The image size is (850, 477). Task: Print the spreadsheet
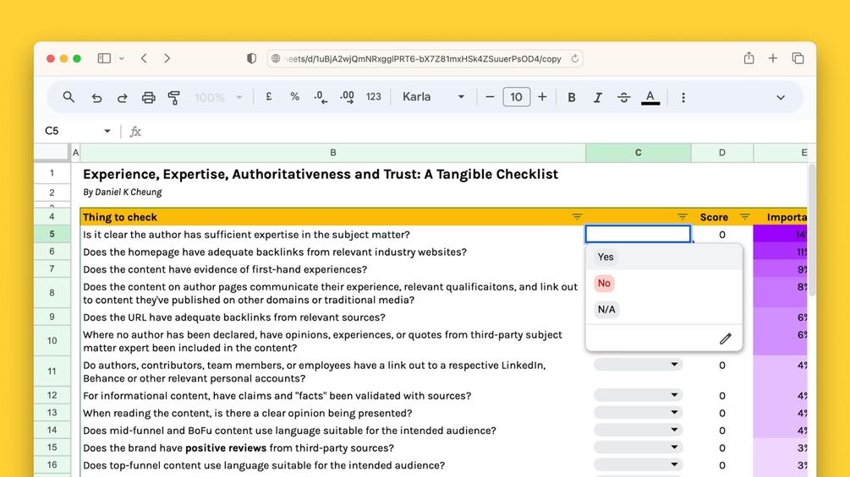pyautogui.click(x=148, y=97)
